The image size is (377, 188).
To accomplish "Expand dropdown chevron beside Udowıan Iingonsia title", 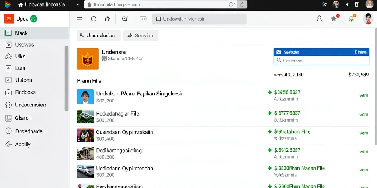I will pyautogui.click(x=78, y=4).
